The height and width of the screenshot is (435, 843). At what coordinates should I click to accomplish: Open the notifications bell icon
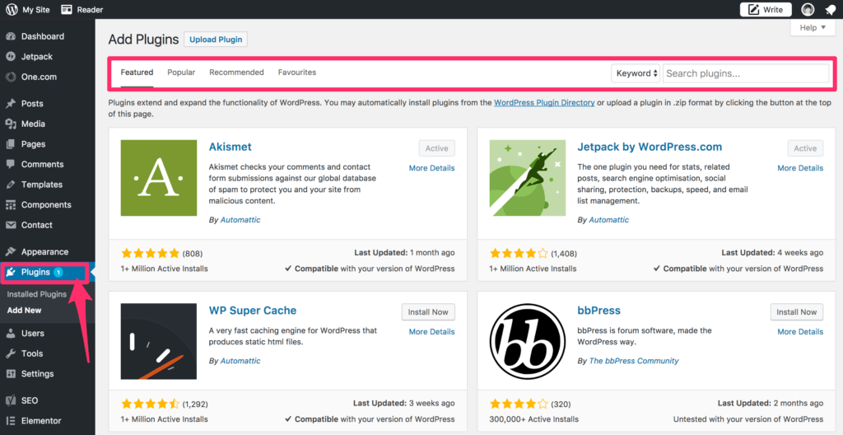coord(830,10)
